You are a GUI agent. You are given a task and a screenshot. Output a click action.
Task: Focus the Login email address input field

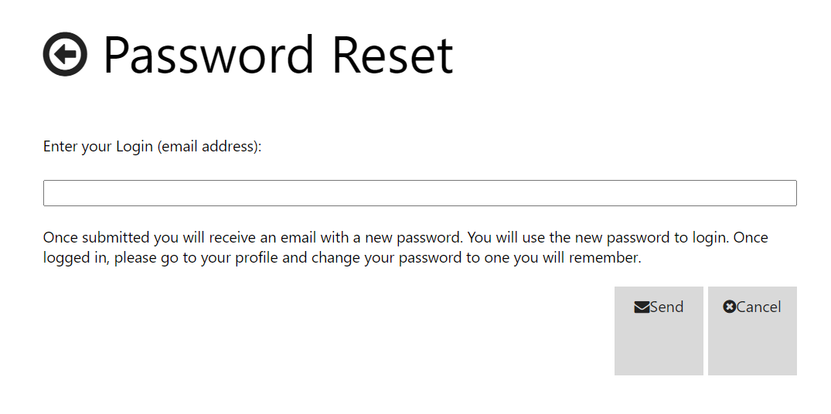pyautogui.click(x=420, y=193)
